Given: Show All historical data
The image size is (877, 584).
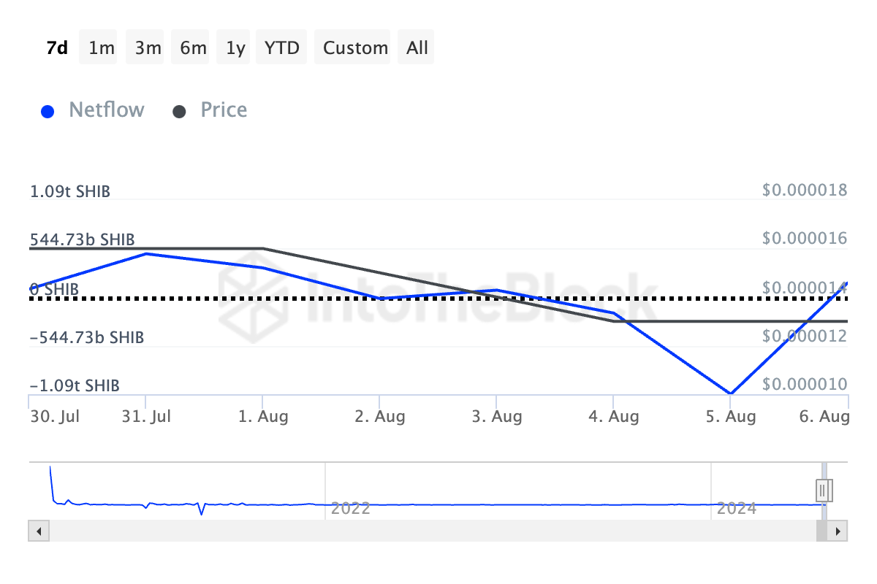Looking at the screenshot, I should click(x=417, y=48).
